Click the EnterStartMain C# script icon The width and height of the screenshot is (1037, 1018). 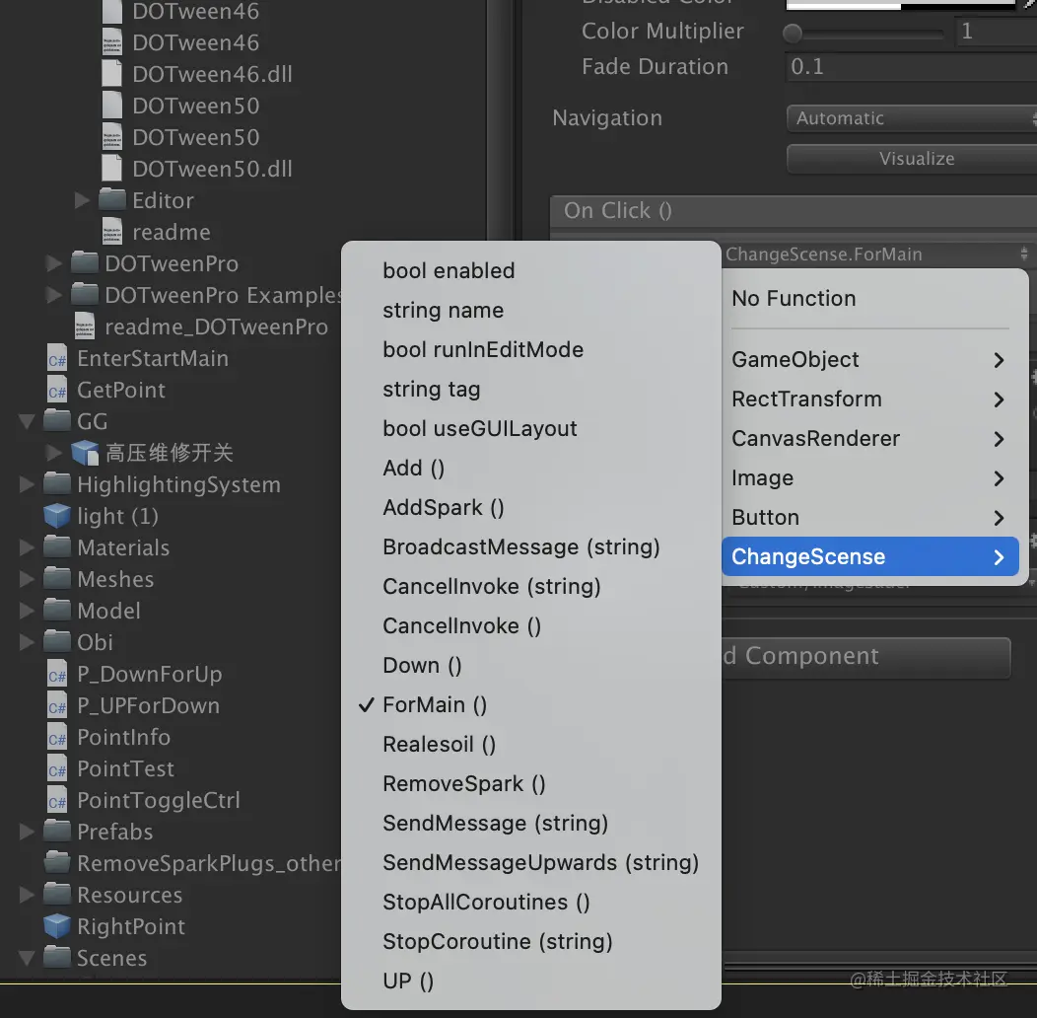coord(57,358)
